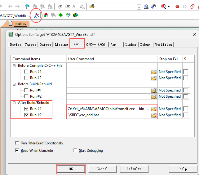
Task: Set Stop on Exit for Before Compile Run #1
Action: [170, 72]
